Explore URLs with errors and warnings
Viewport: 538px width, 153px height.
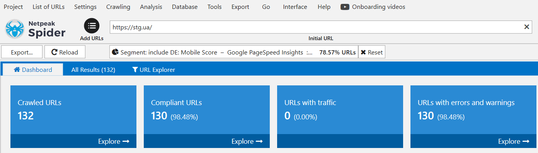[x=514, y=141]
